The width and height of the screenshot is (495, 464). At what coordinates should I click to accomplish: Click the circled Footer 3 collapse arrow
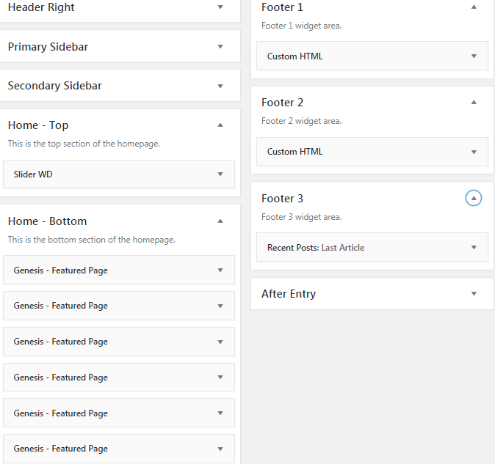(x=474, y=198)
